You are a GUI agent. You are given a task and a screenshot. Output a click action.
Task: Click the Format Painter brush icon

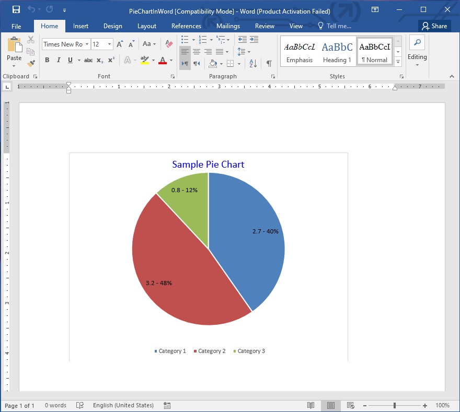click(31, 63)
